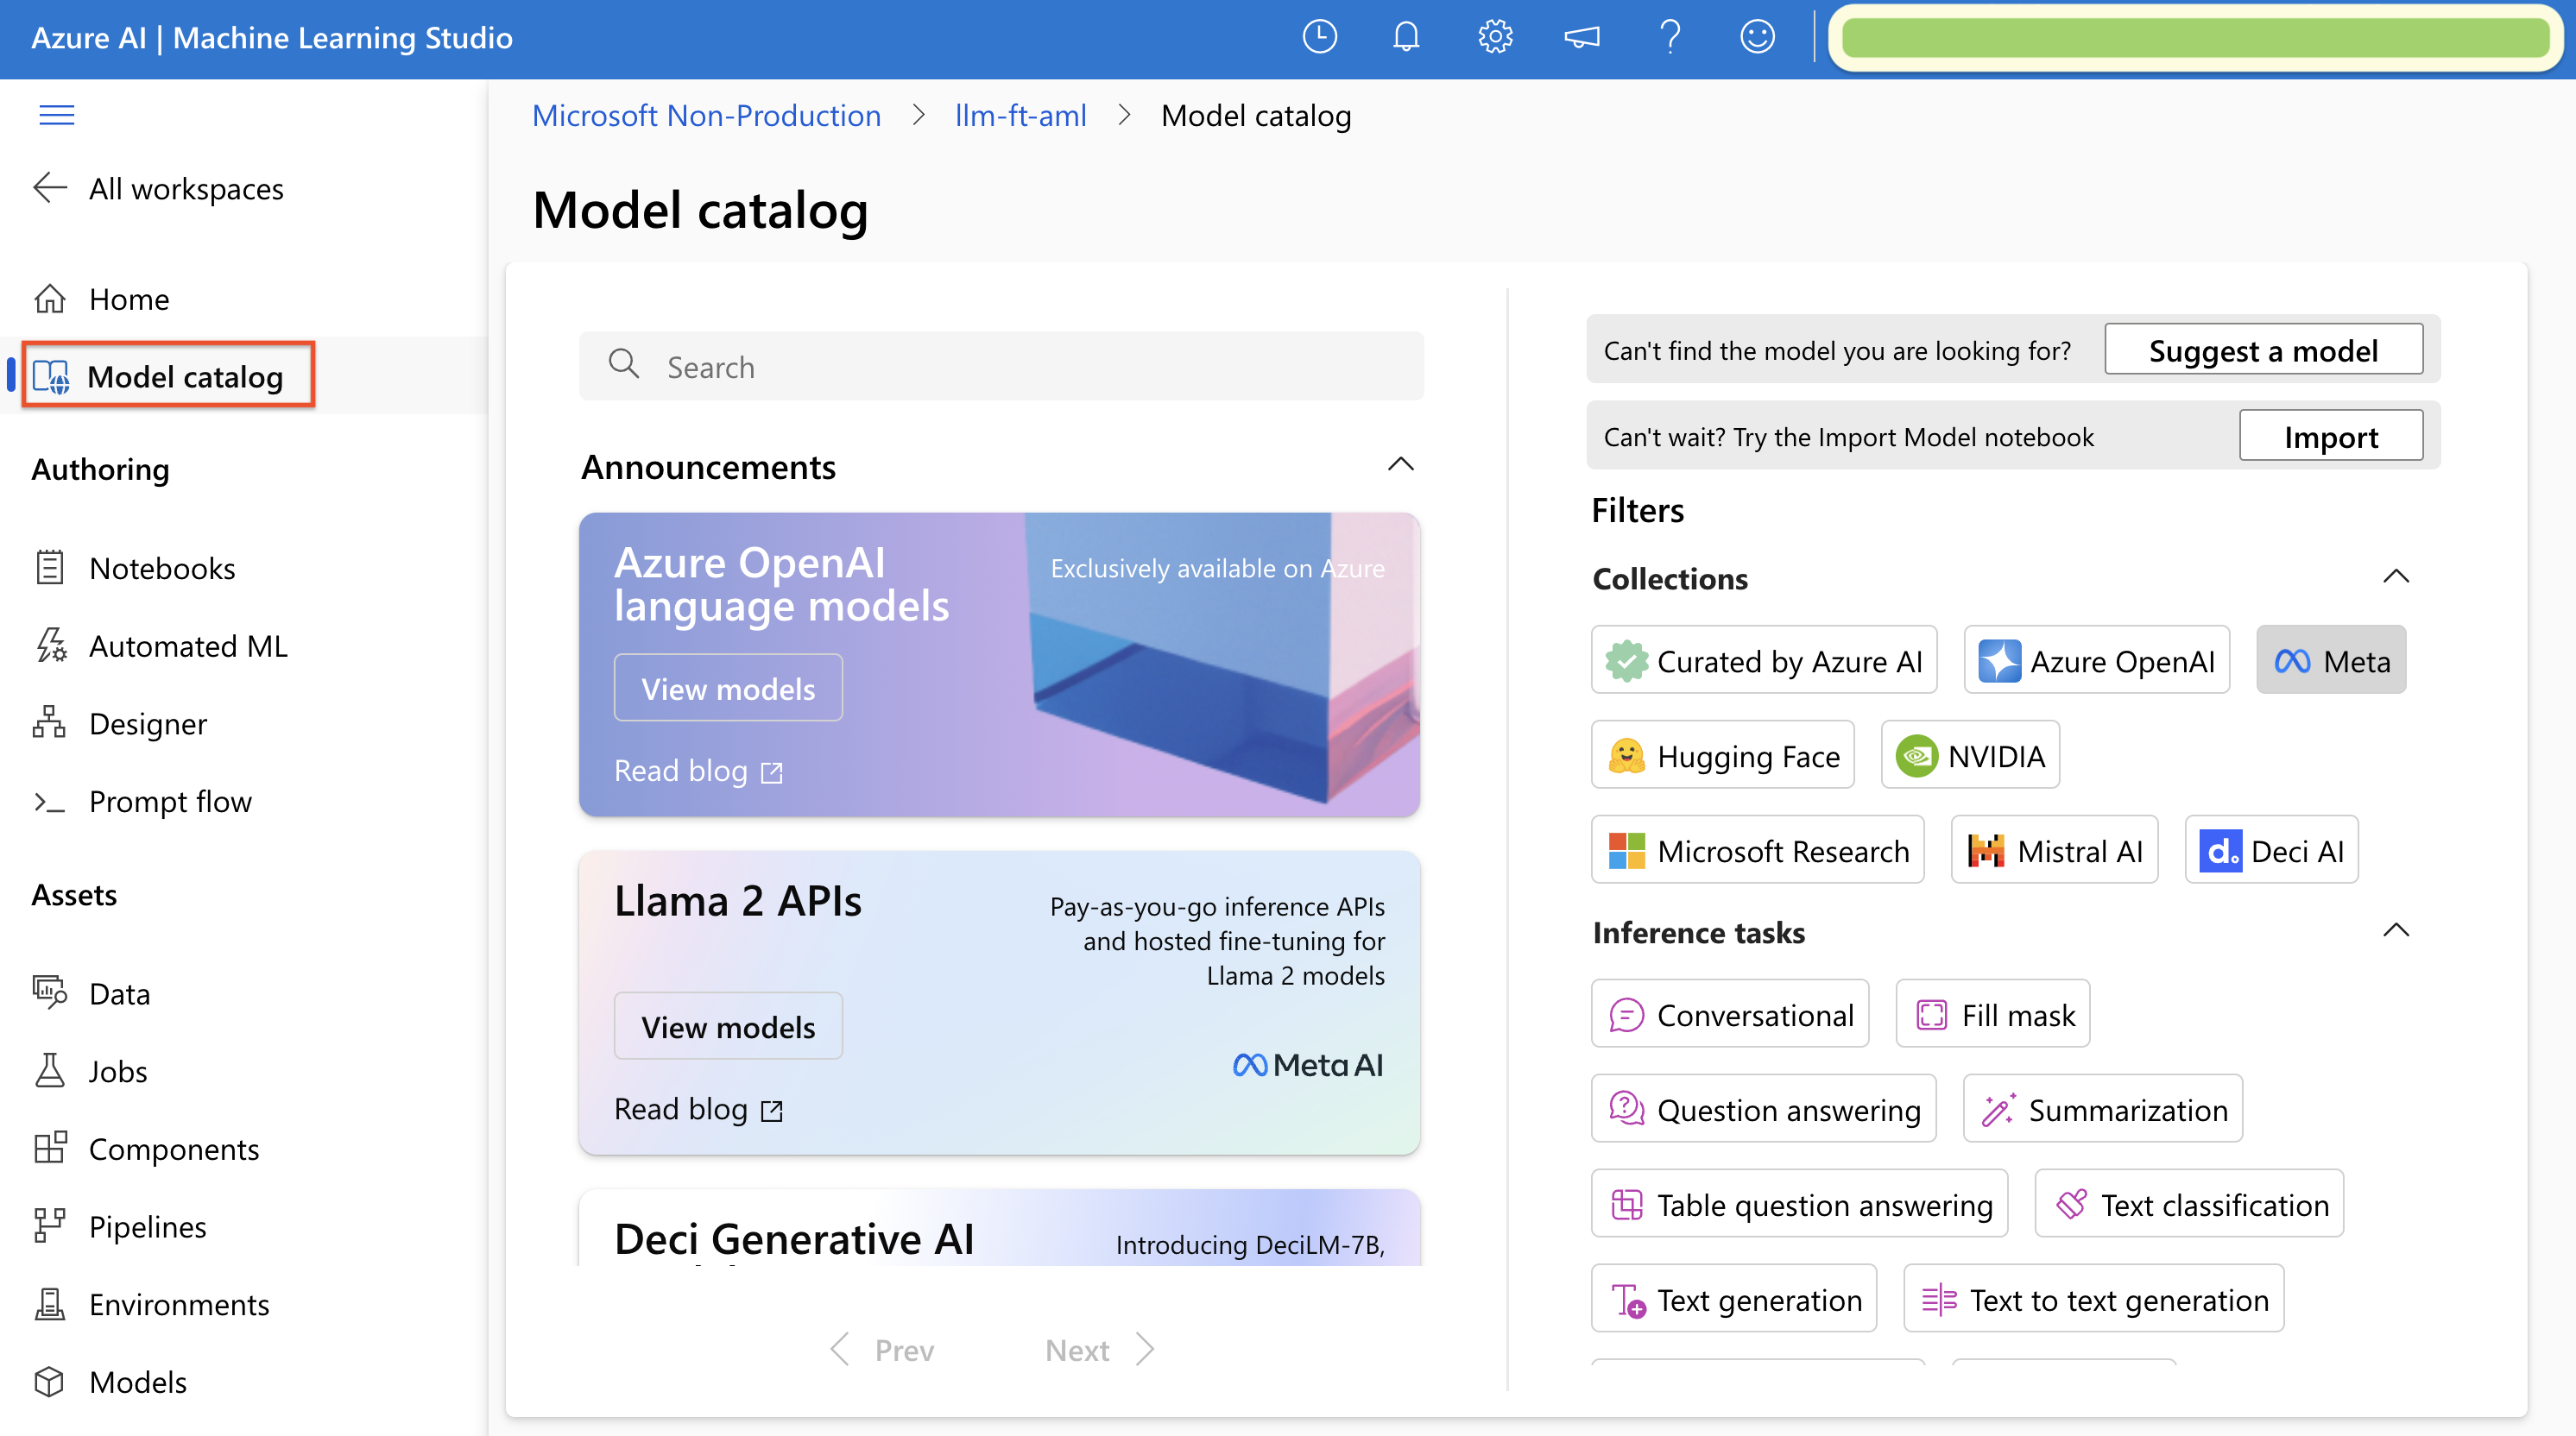Focus the model Search field
The image size is (2576, 1436).
pos(1001,366)
